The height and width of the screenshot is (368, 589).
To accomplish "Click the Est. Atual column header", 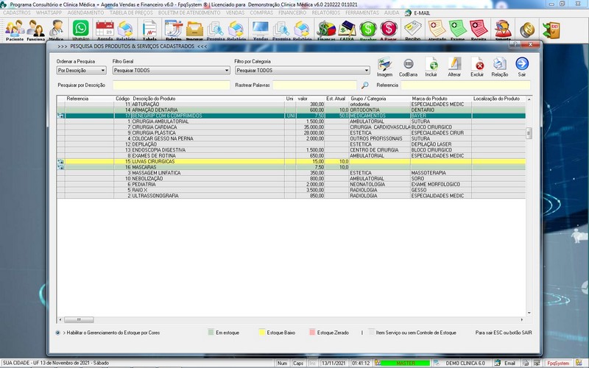I will 336,99.
